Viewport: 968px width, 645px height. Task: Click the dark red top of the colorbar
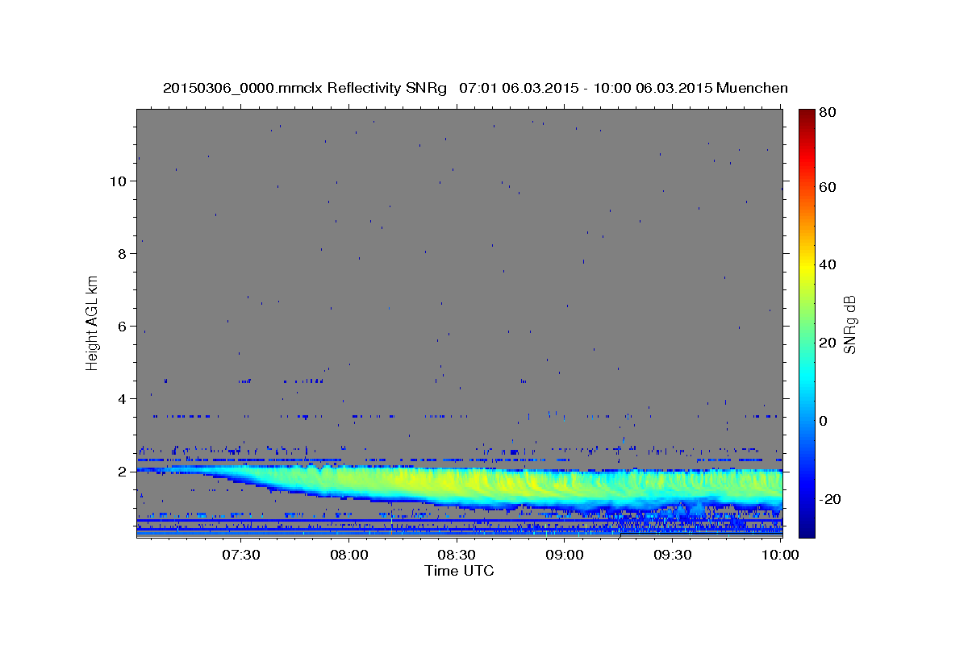click(806, 114)
